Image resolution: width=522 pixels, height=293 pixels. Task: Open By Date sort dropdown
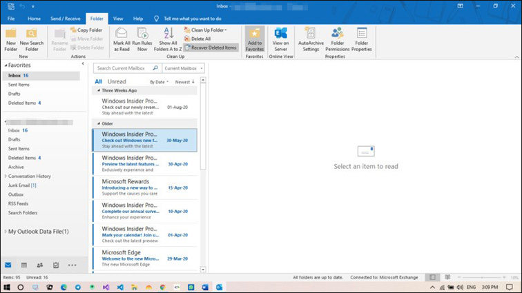159,82
